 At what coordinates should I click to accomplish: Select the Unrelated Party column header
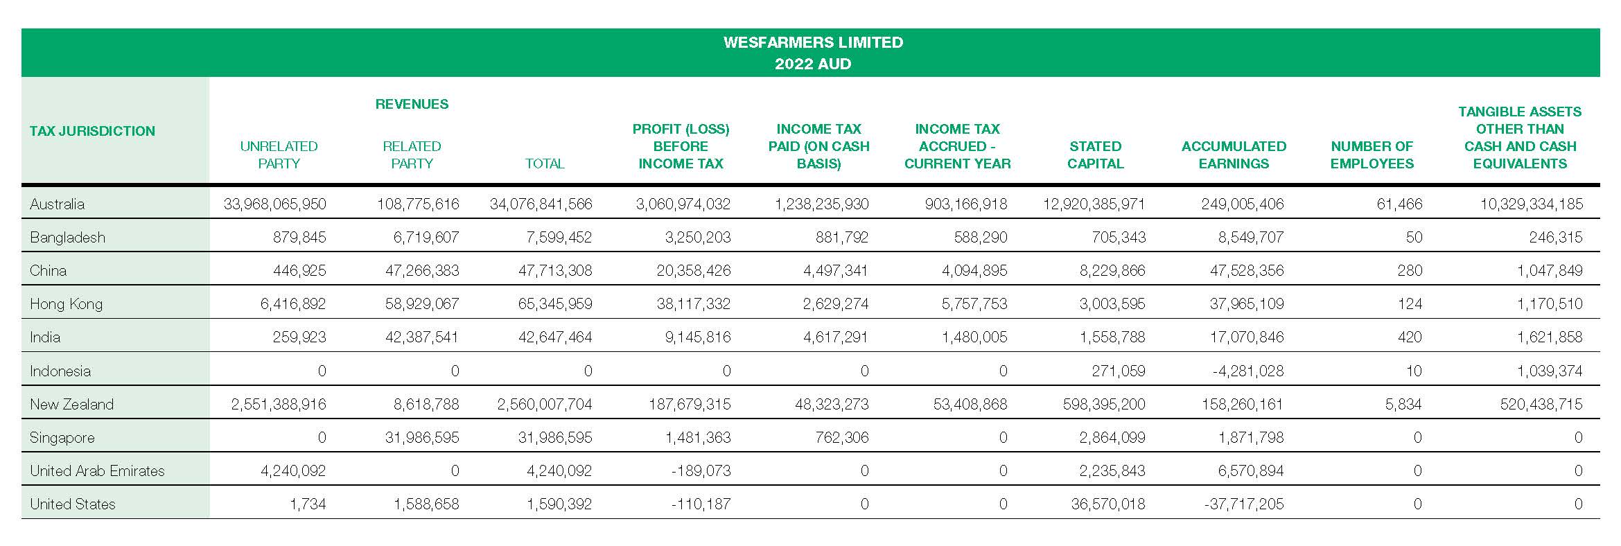coord(279,155)
